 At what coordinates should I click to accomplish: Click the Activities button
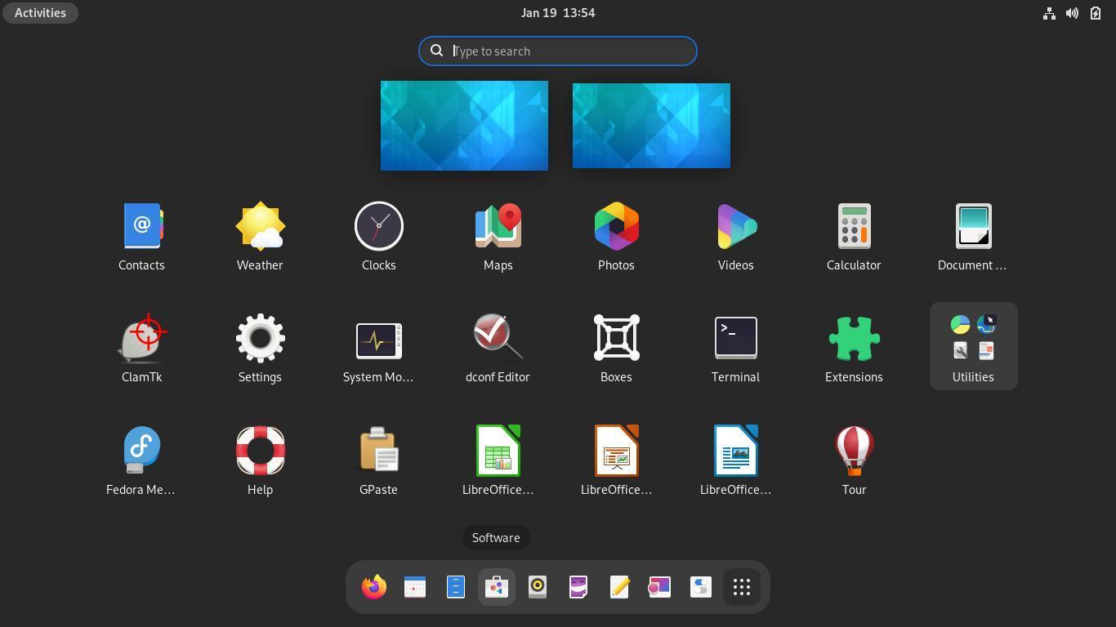[40, 13]
